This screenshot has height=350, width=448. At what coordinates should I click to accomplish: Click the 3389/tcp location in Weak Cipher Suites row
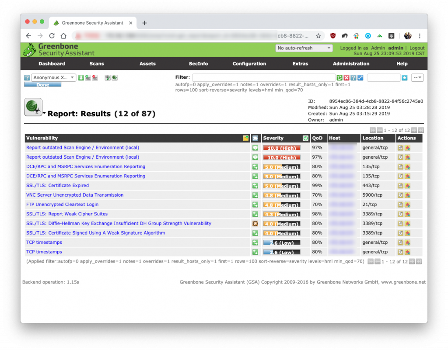pyautogui.click(x=372, y=214)
